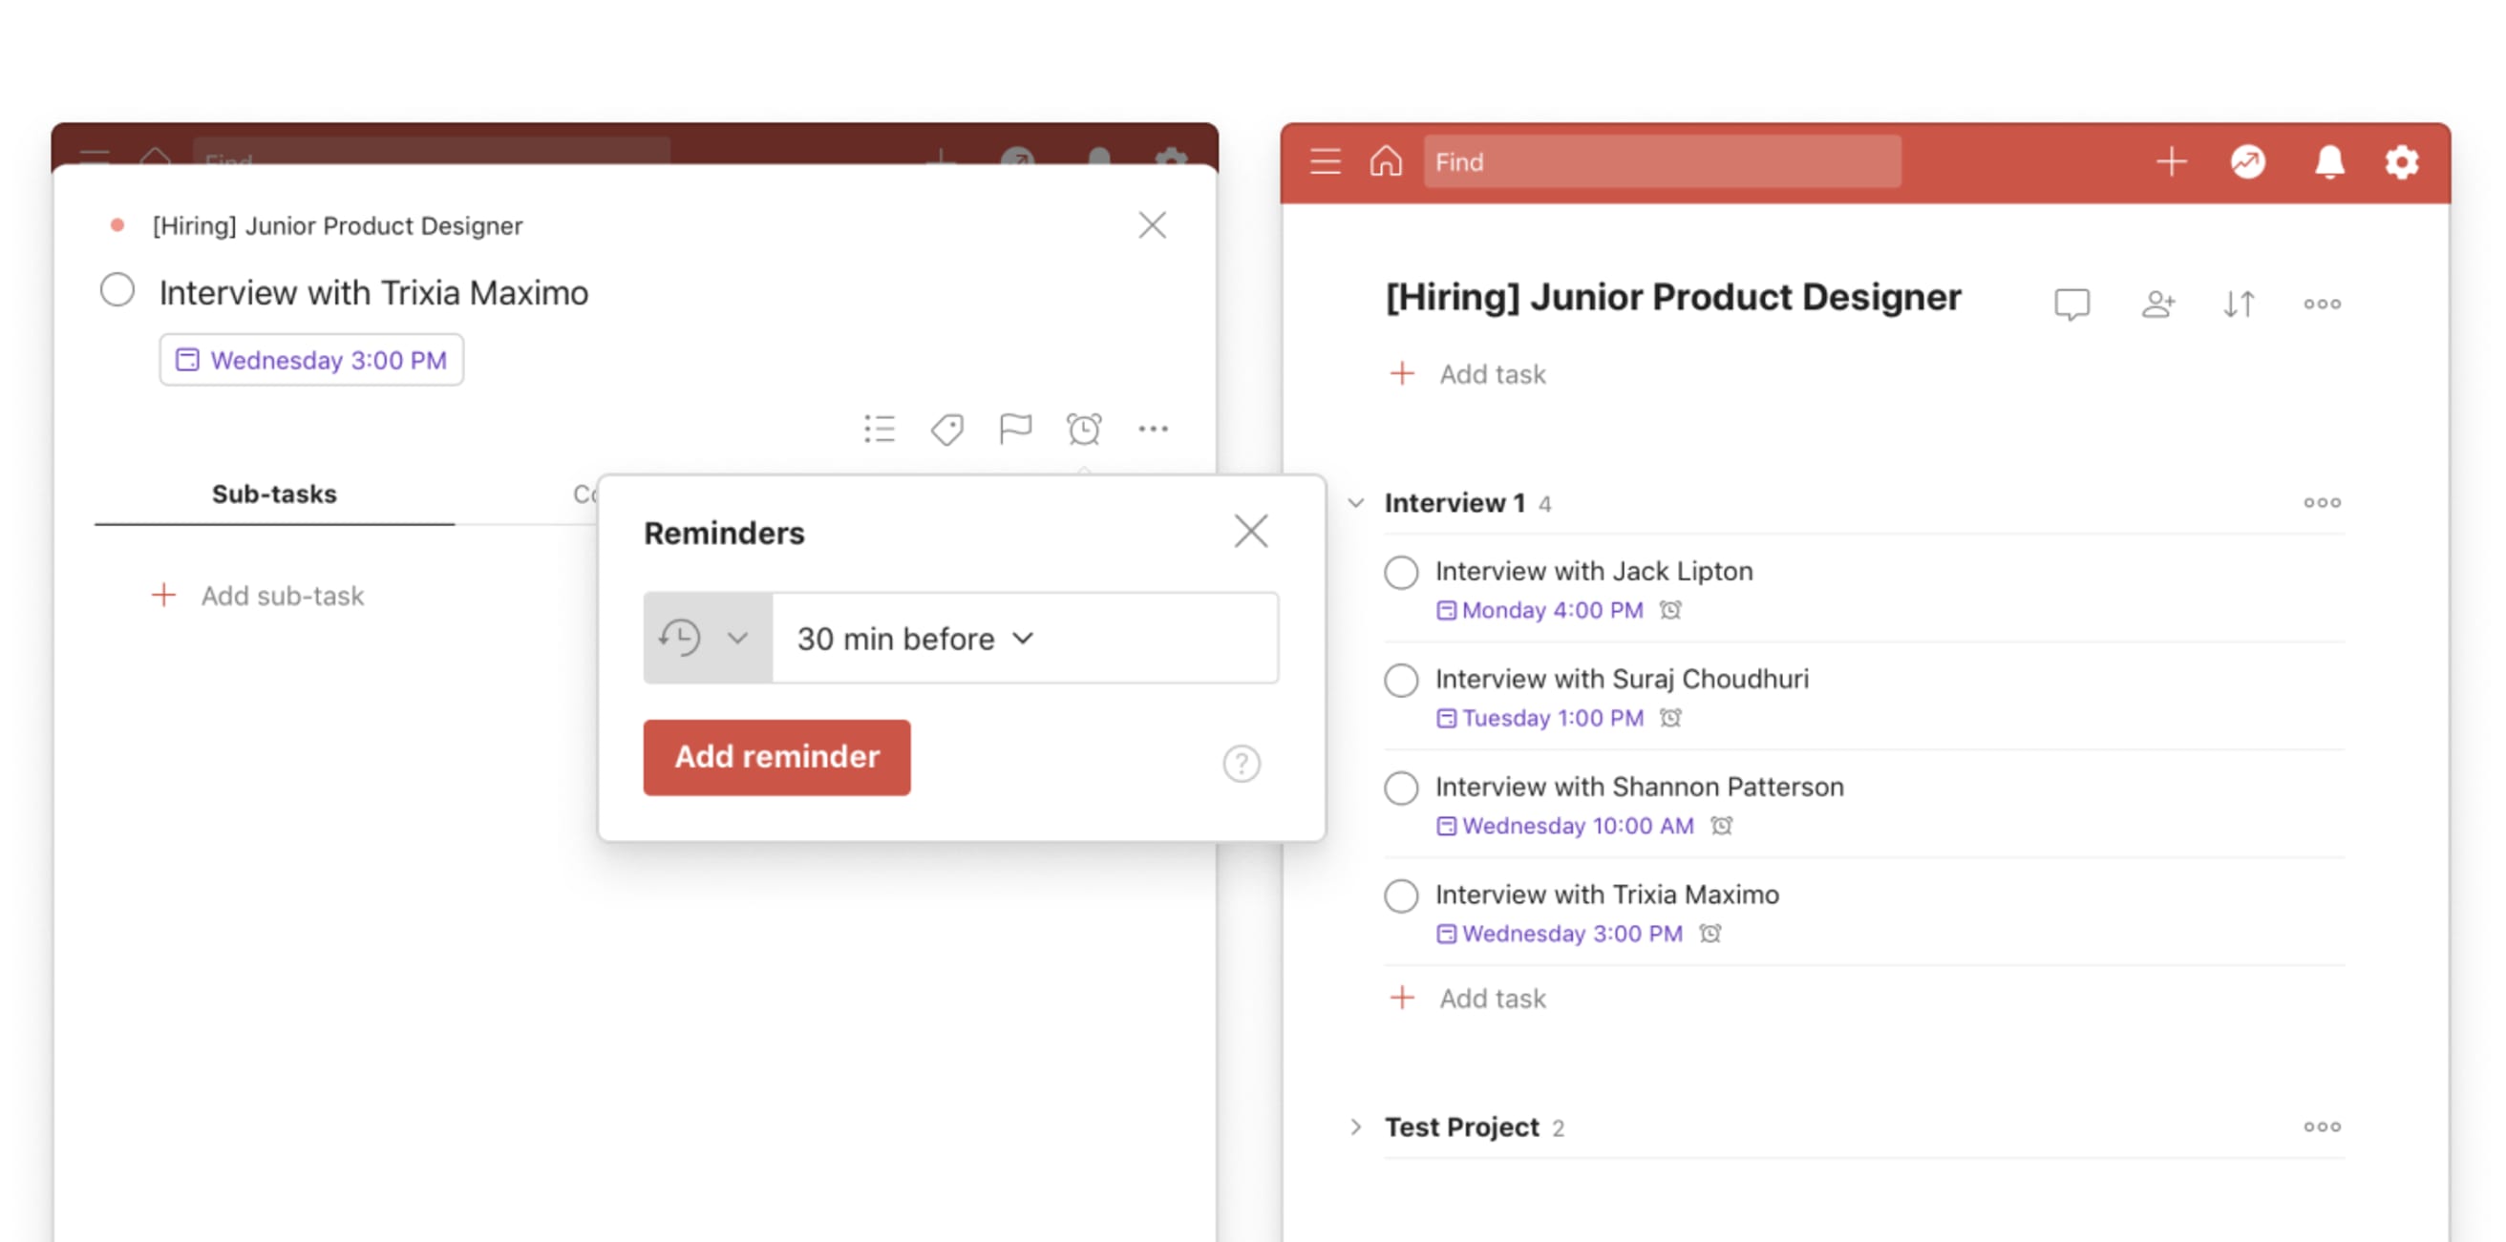Click the plus icon to add a task

point(2172,161)
